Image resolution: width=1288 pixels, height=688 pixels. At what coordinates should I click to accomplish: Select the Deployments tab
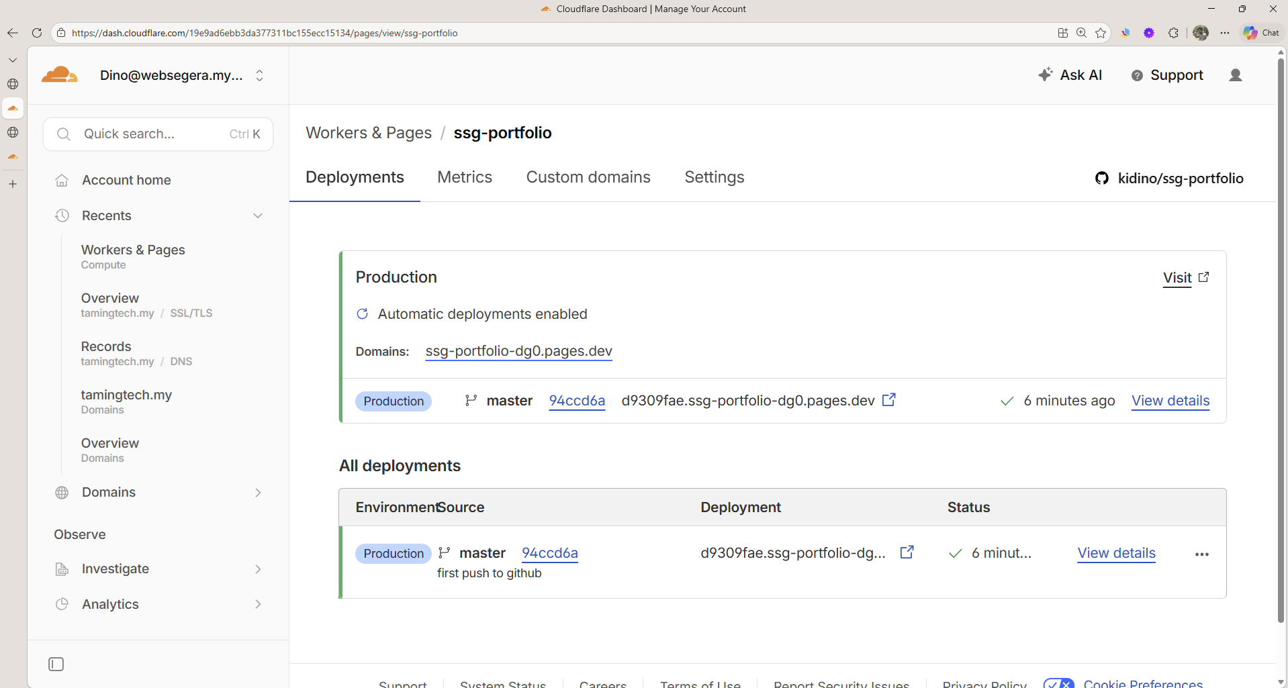pos(355,177)
